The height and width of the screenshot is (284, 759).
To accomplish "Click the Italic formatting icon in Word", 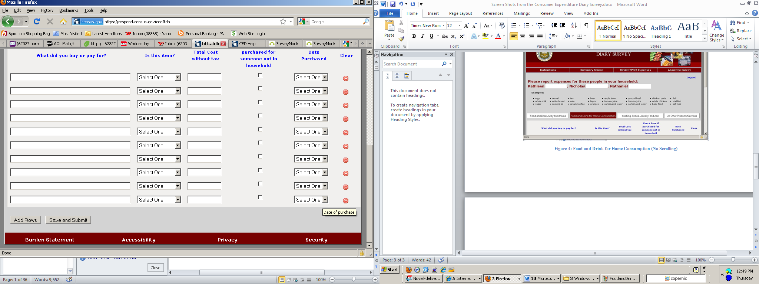I will [x=422, y=36].
